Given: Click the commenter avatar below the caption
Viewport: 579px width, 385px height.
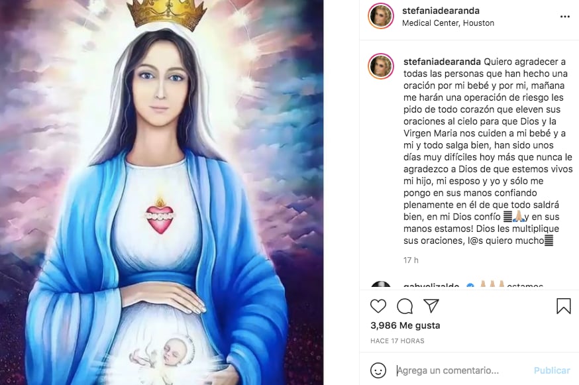Looking at the screenshot, I should [381, 284].
